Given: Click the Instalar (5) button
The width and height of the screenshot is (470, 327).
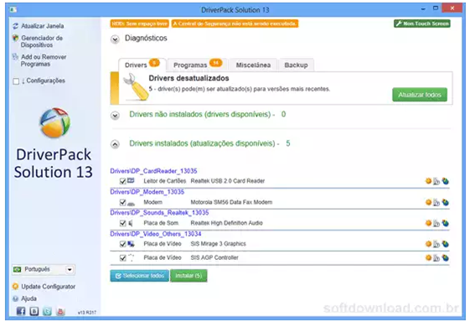Looking at the screenshot, I should click(189, 276).
